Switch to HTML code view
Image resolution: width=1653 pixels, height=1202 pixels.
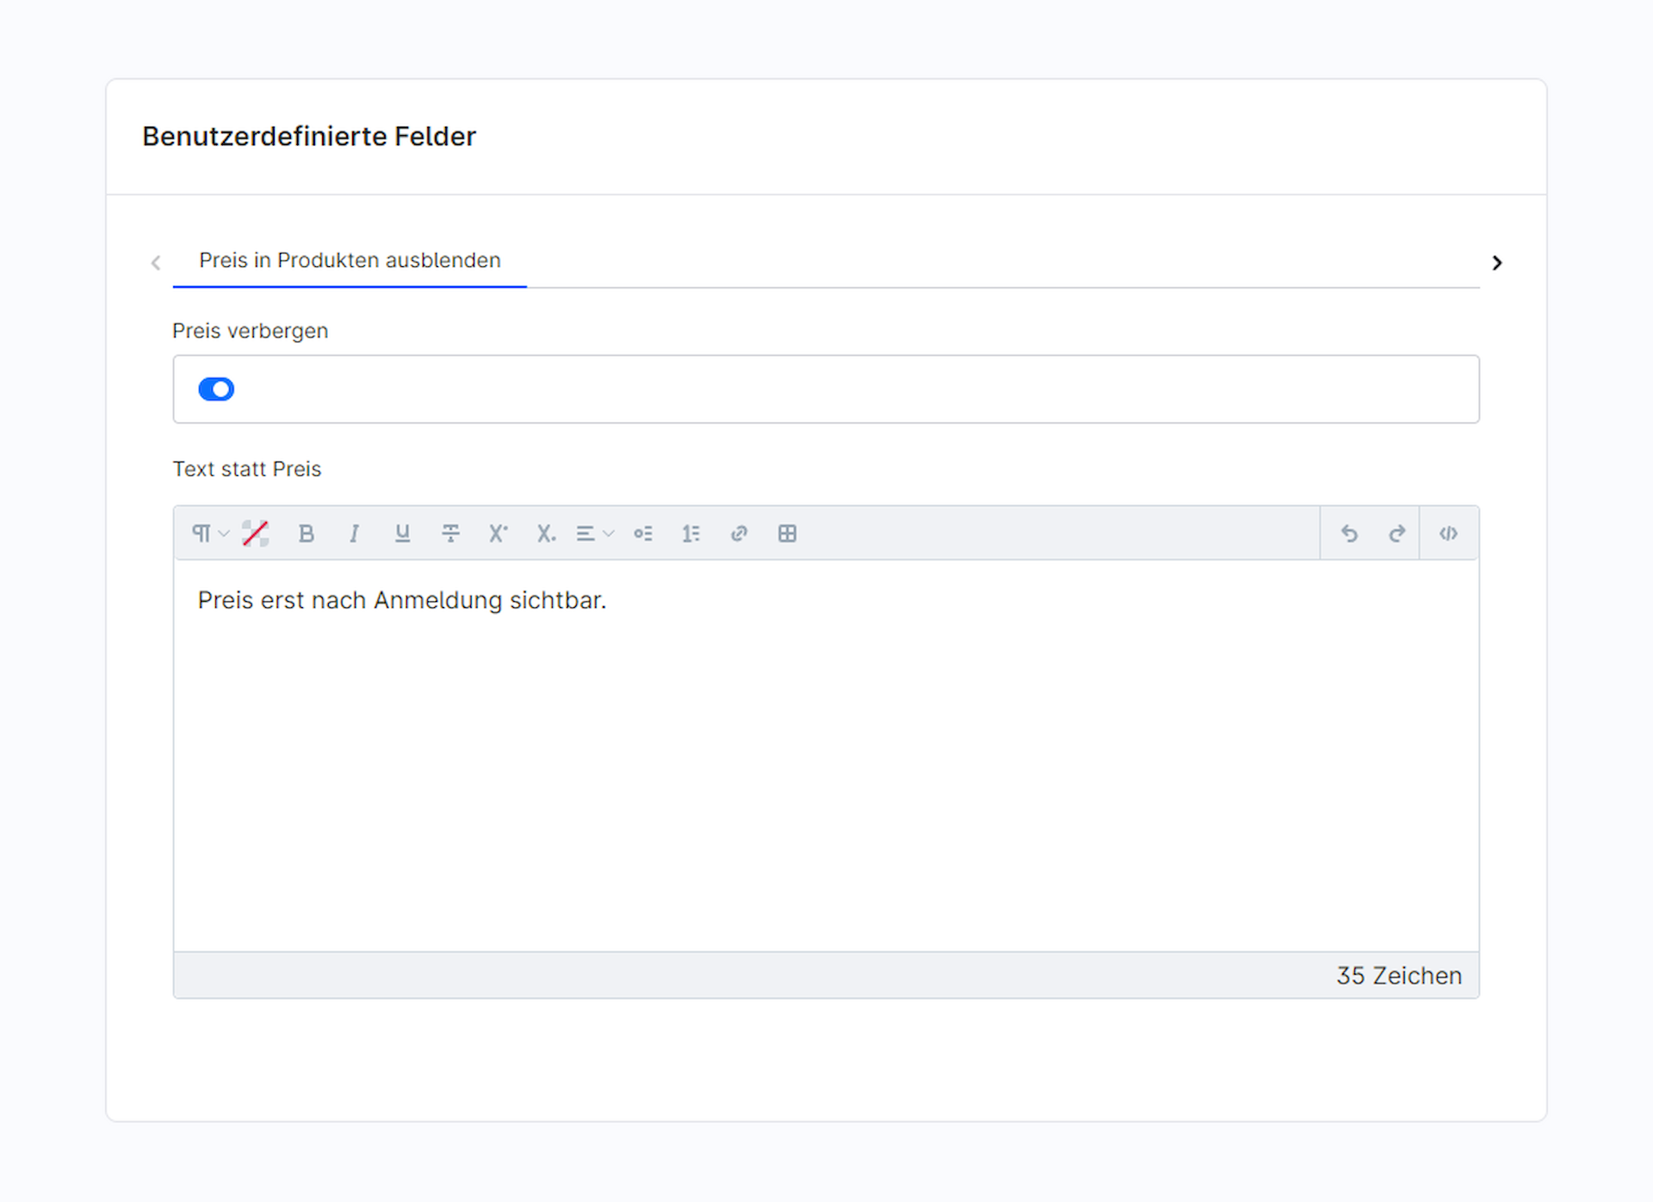point(1449,534)
